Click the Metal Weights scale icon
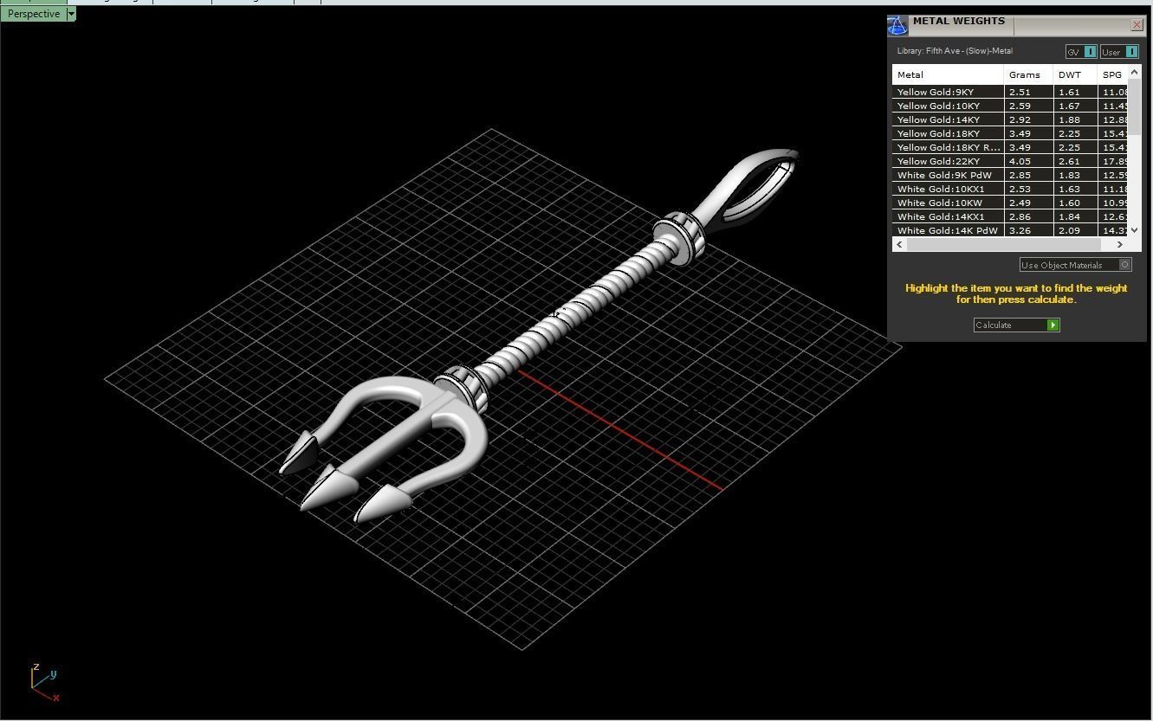The width and height of the screenshot is (1153, 721). 897,26
